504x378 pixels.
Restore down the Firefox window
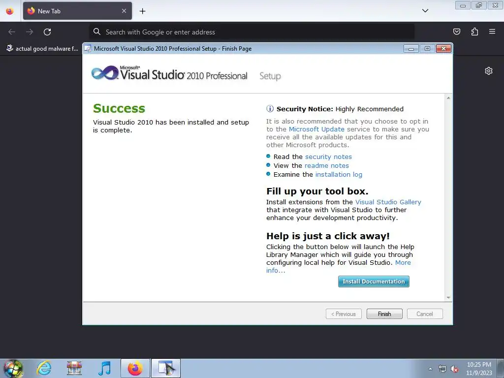pyautogui.click(x=479, y=5)
